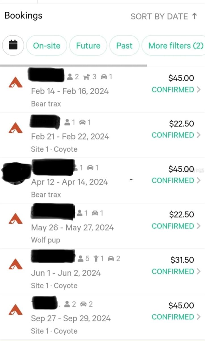Viewport: 205px width, 341px height.
Task: Toggle the On-site filter chip
Action: tap(47, 45)
